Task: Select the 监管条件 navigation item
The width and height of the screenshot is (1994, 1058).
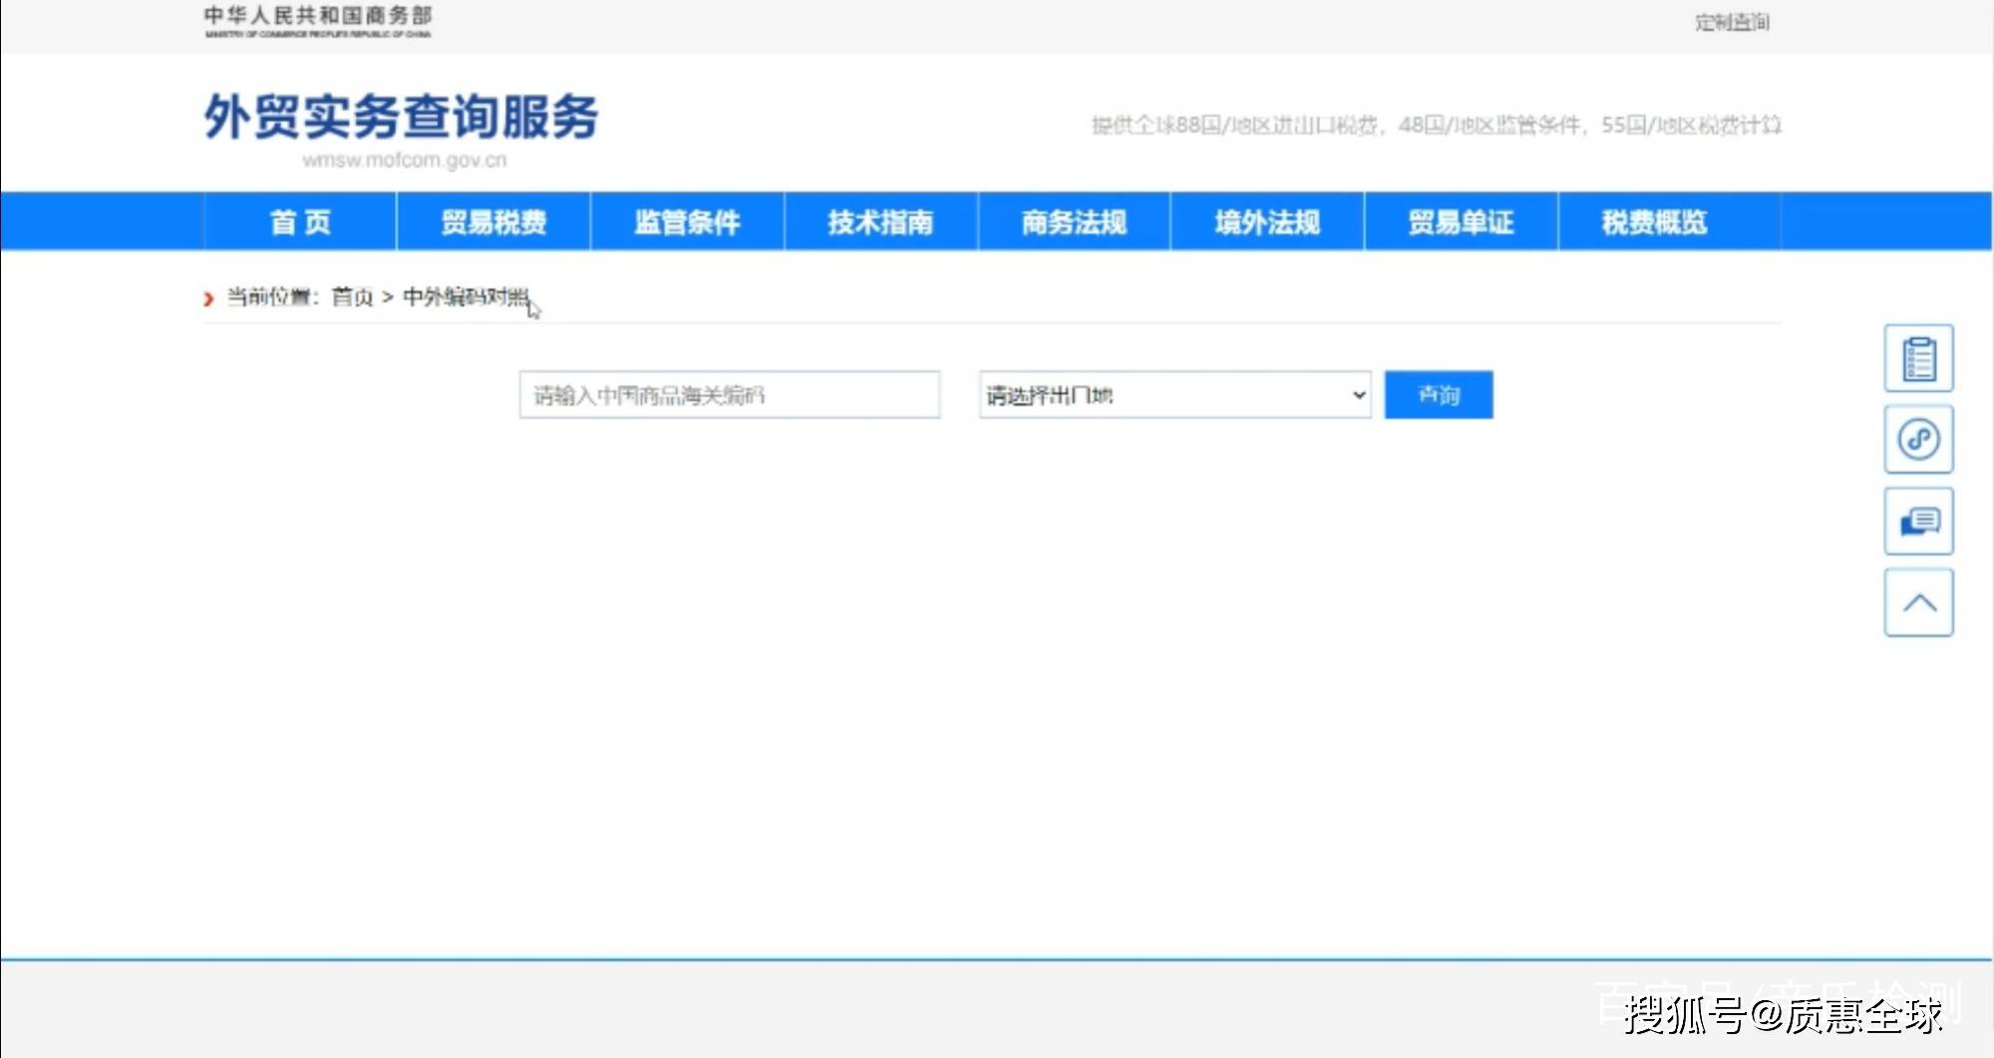Action: (687, 222)
